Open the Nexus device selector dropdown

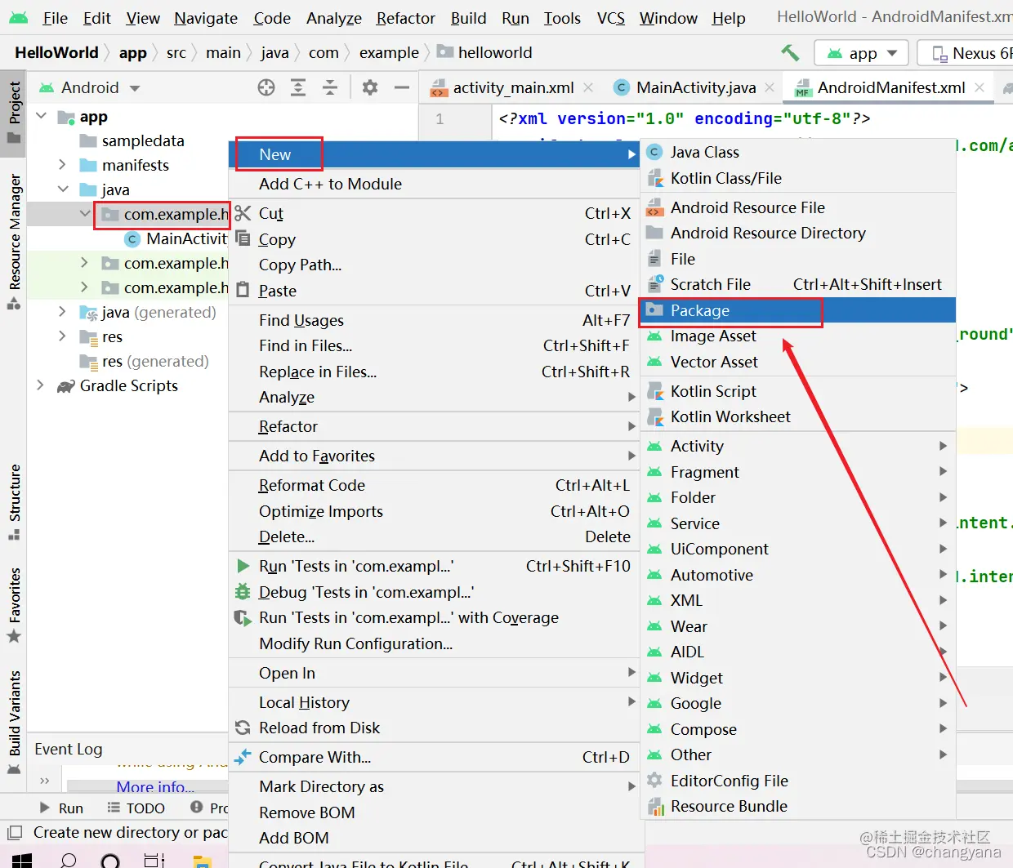(966, 53)
